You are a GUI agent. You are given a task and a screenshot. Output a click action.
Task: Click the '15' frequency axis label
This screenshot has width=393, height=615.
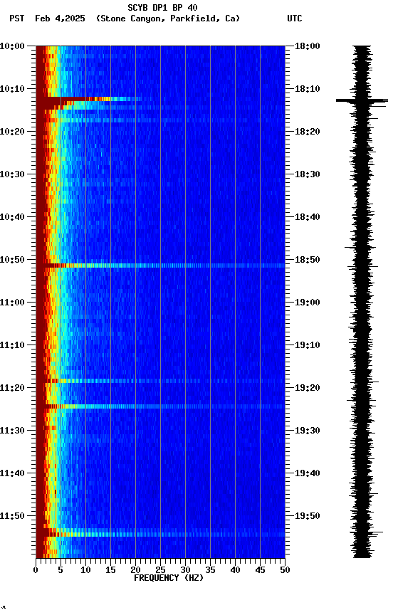pyautogui.click(x=110, y=570)
